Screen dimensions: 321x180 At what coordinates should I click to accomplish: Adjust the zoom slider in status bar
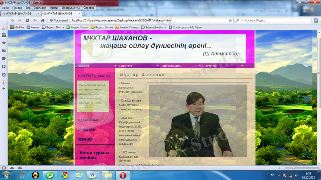click(x=293, y=168)
